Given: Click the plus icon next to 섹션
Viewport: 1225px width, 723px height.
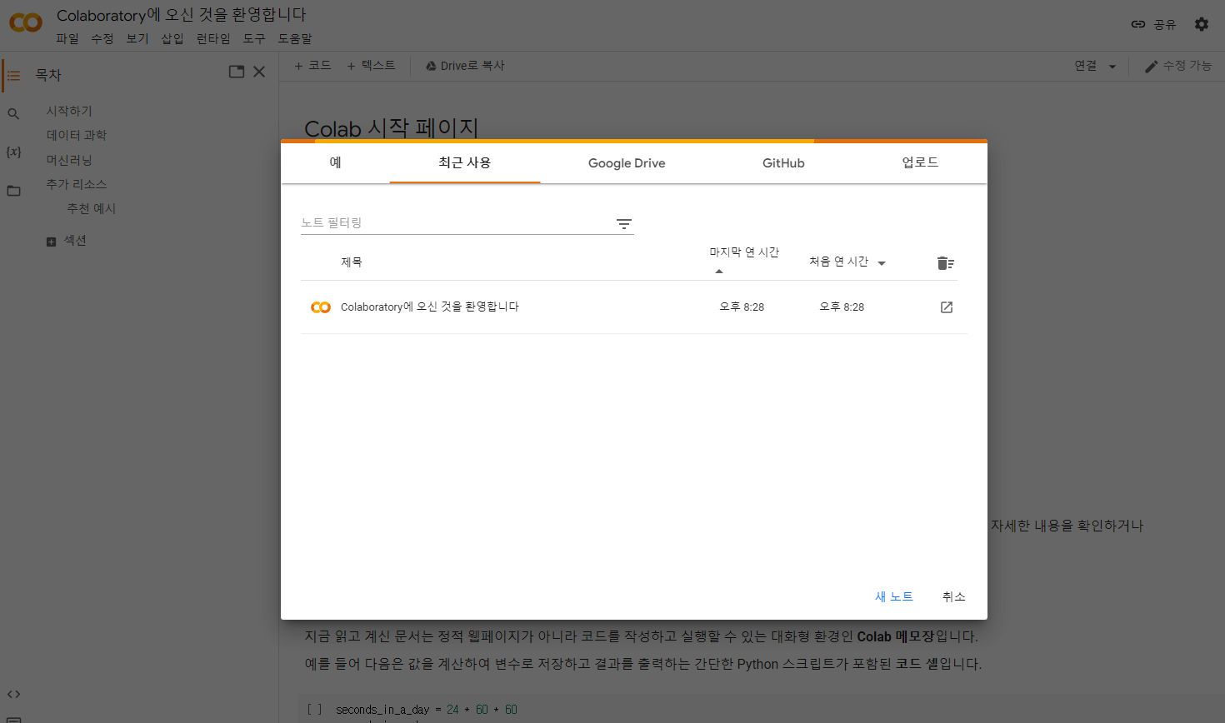Looking at the screenshot, I should pos(51,242).
